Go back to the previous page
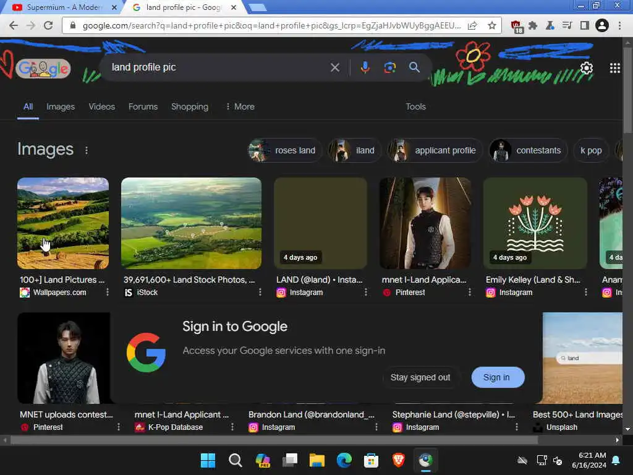This screenshot has width=633, height=475. (x=14, y=25)
